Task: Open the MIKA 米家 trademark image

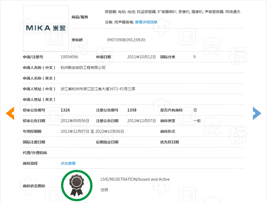Action: coord(46,28)
